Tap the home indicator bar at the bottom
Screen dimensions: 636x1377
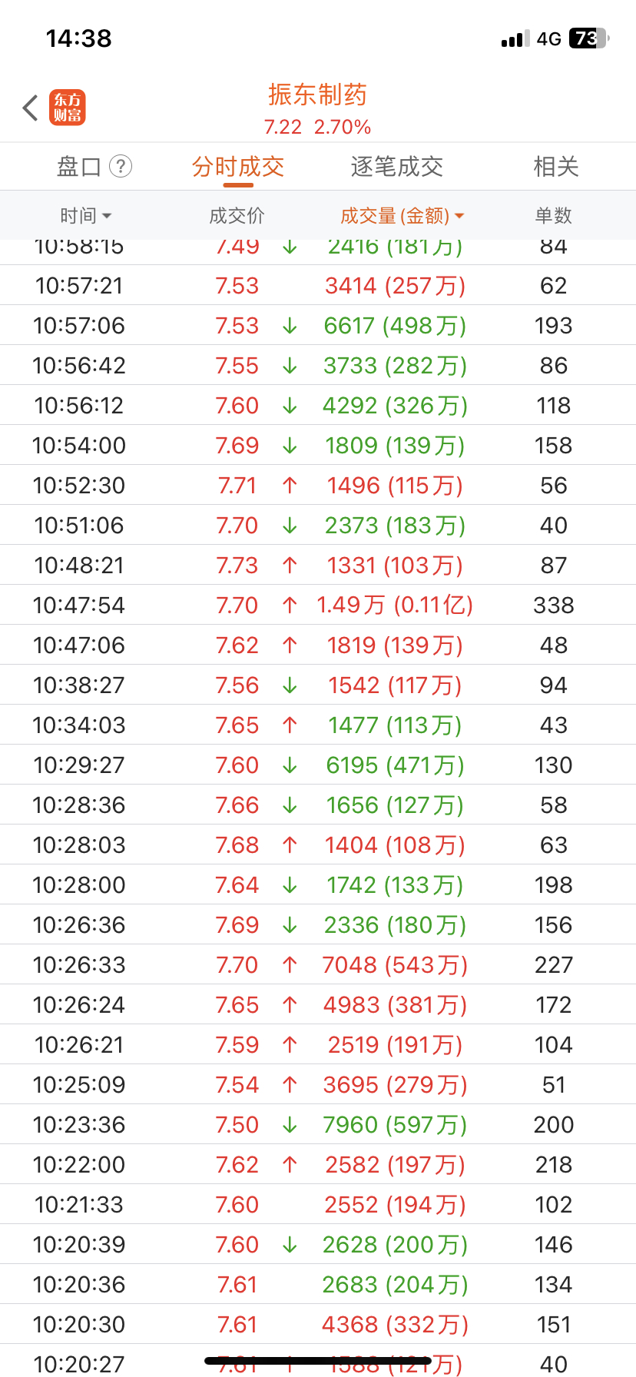[x=318, y=1361]
